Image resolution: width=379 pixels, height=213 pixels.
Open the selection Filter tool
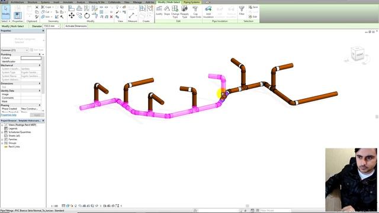[x=242, y=11]
